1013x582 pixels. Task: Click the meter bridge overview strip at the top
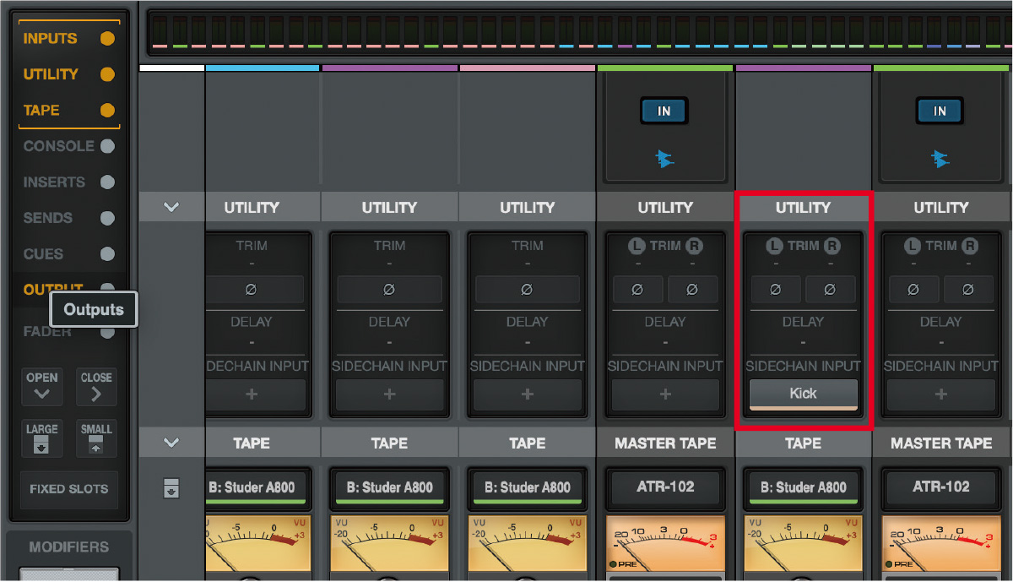[580, 33]
